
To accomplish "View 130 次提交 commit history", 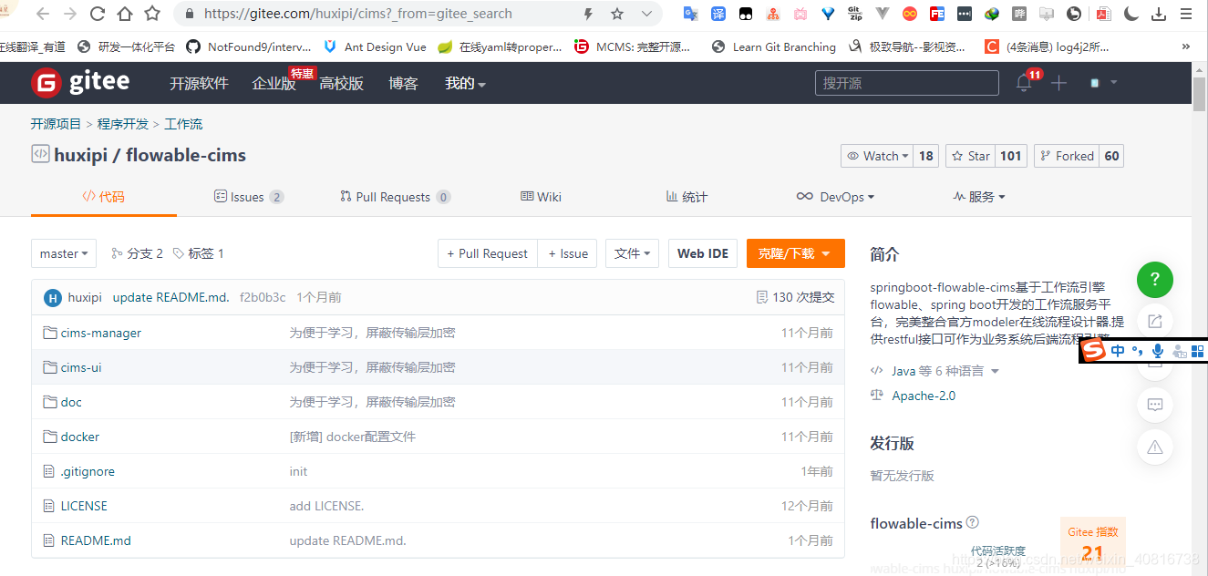I will [795, 297].
